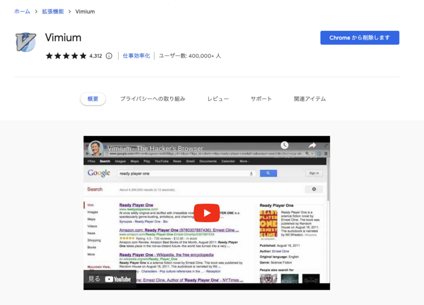Click the rating count 4,312
424x305 pixels.
tap(96, 56)
